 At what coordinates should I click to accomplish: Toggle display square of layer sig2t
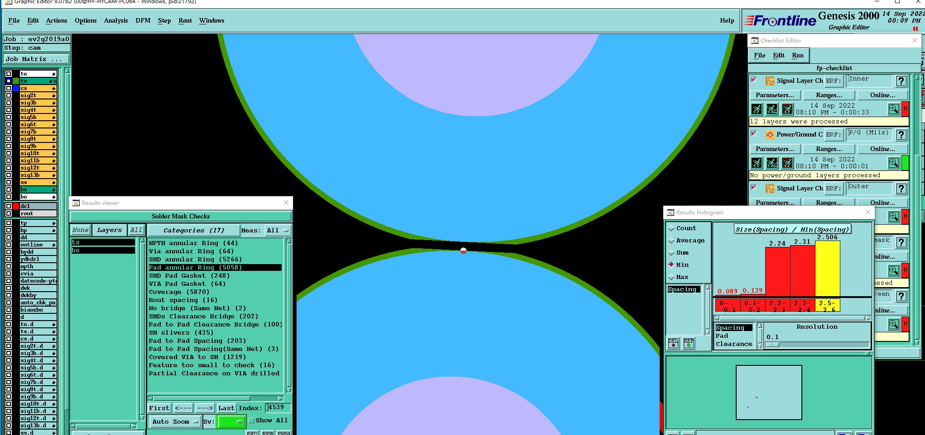(x=9, y=95)
